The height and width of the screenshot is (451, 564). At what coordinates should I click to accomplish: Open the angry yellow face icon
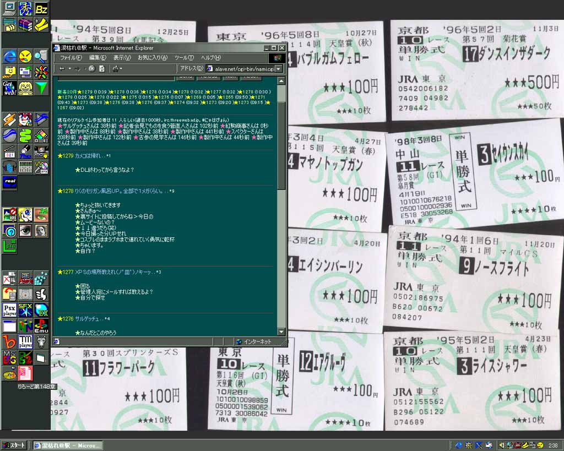(25, 57)
